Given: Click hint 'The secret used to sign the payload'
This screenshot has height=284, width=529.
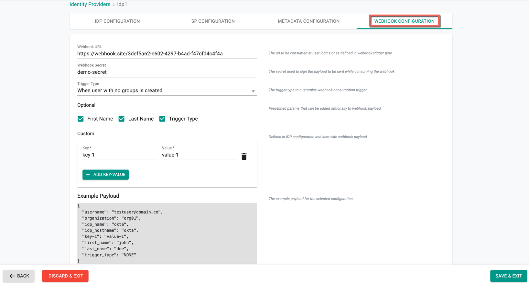Looking at the screenshot, I should (331, 71).
